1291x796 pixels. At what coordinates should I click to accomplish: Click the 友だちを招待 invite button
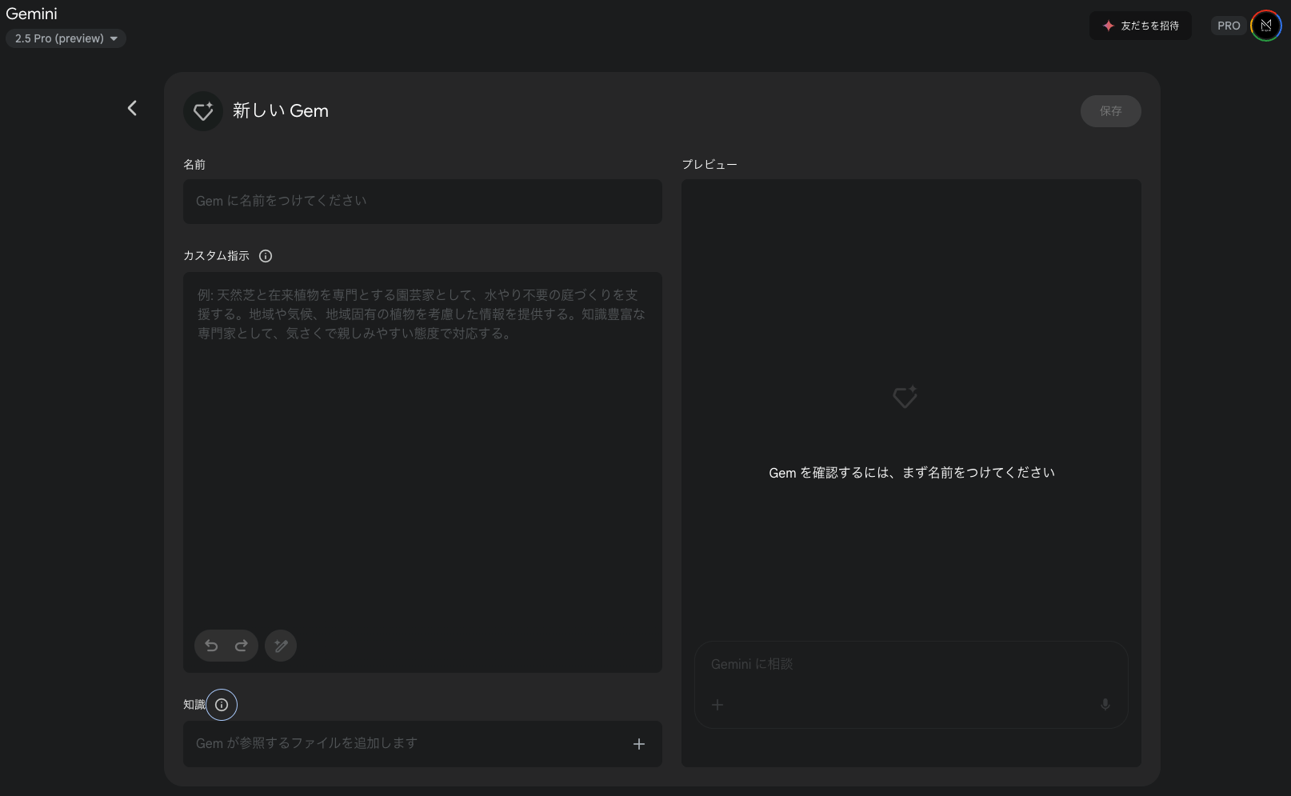click(1141, 26)
